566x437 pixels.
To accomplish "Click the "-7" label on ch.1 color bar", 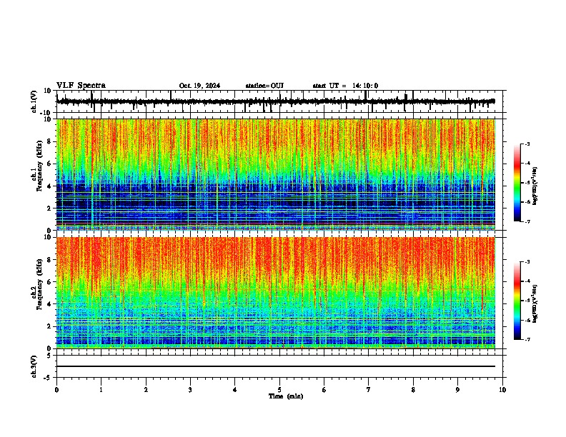I will [x=527, y=221].
